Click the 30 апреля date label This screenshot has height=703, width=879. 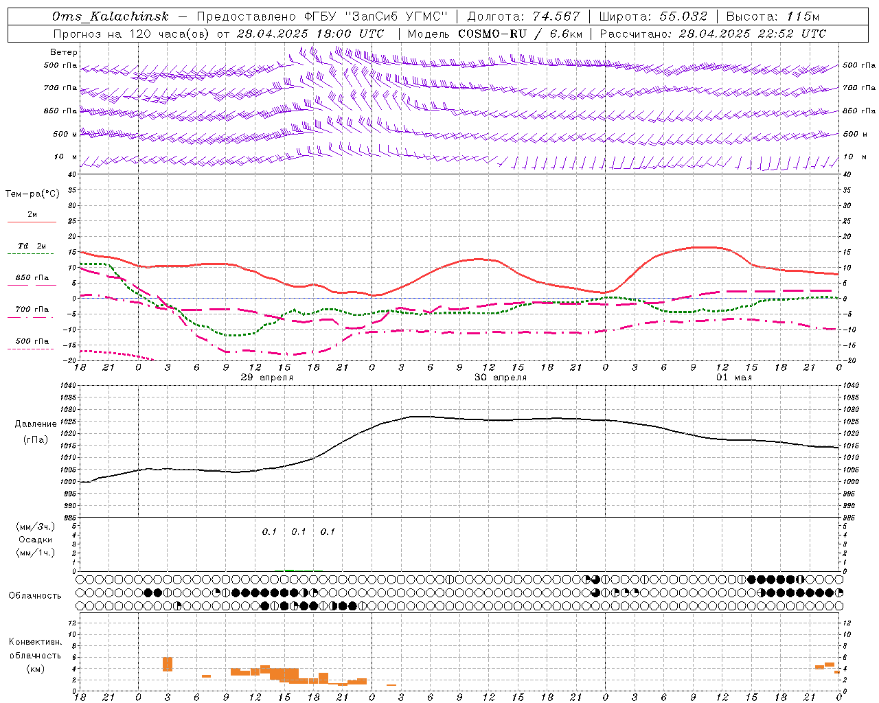point(501,378)
